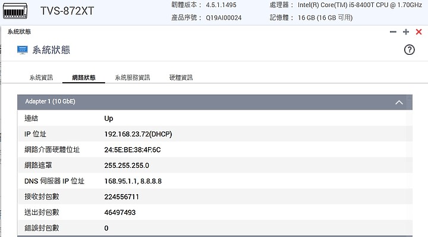428x237 pixels.
Task: Click the 網路遮罩 label
Action: (x=38, y=166)
